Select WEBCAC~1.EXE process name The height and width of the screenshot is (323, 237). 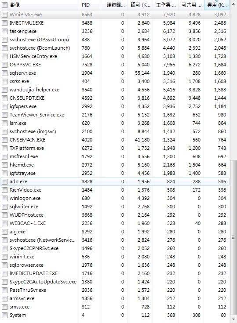[x=28, y=223]
